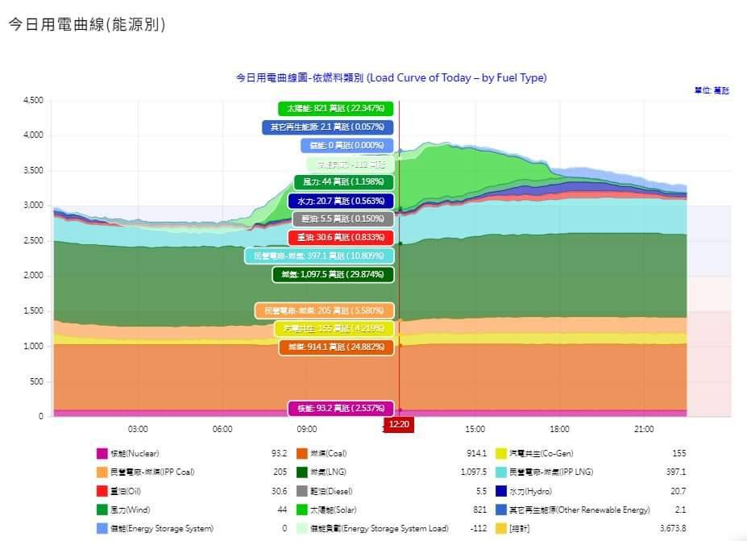This screenshot has width=747, height=541.
Task: Click the Energy Storage System legend label
Action: pyautogui.click(x=162, y=528)
